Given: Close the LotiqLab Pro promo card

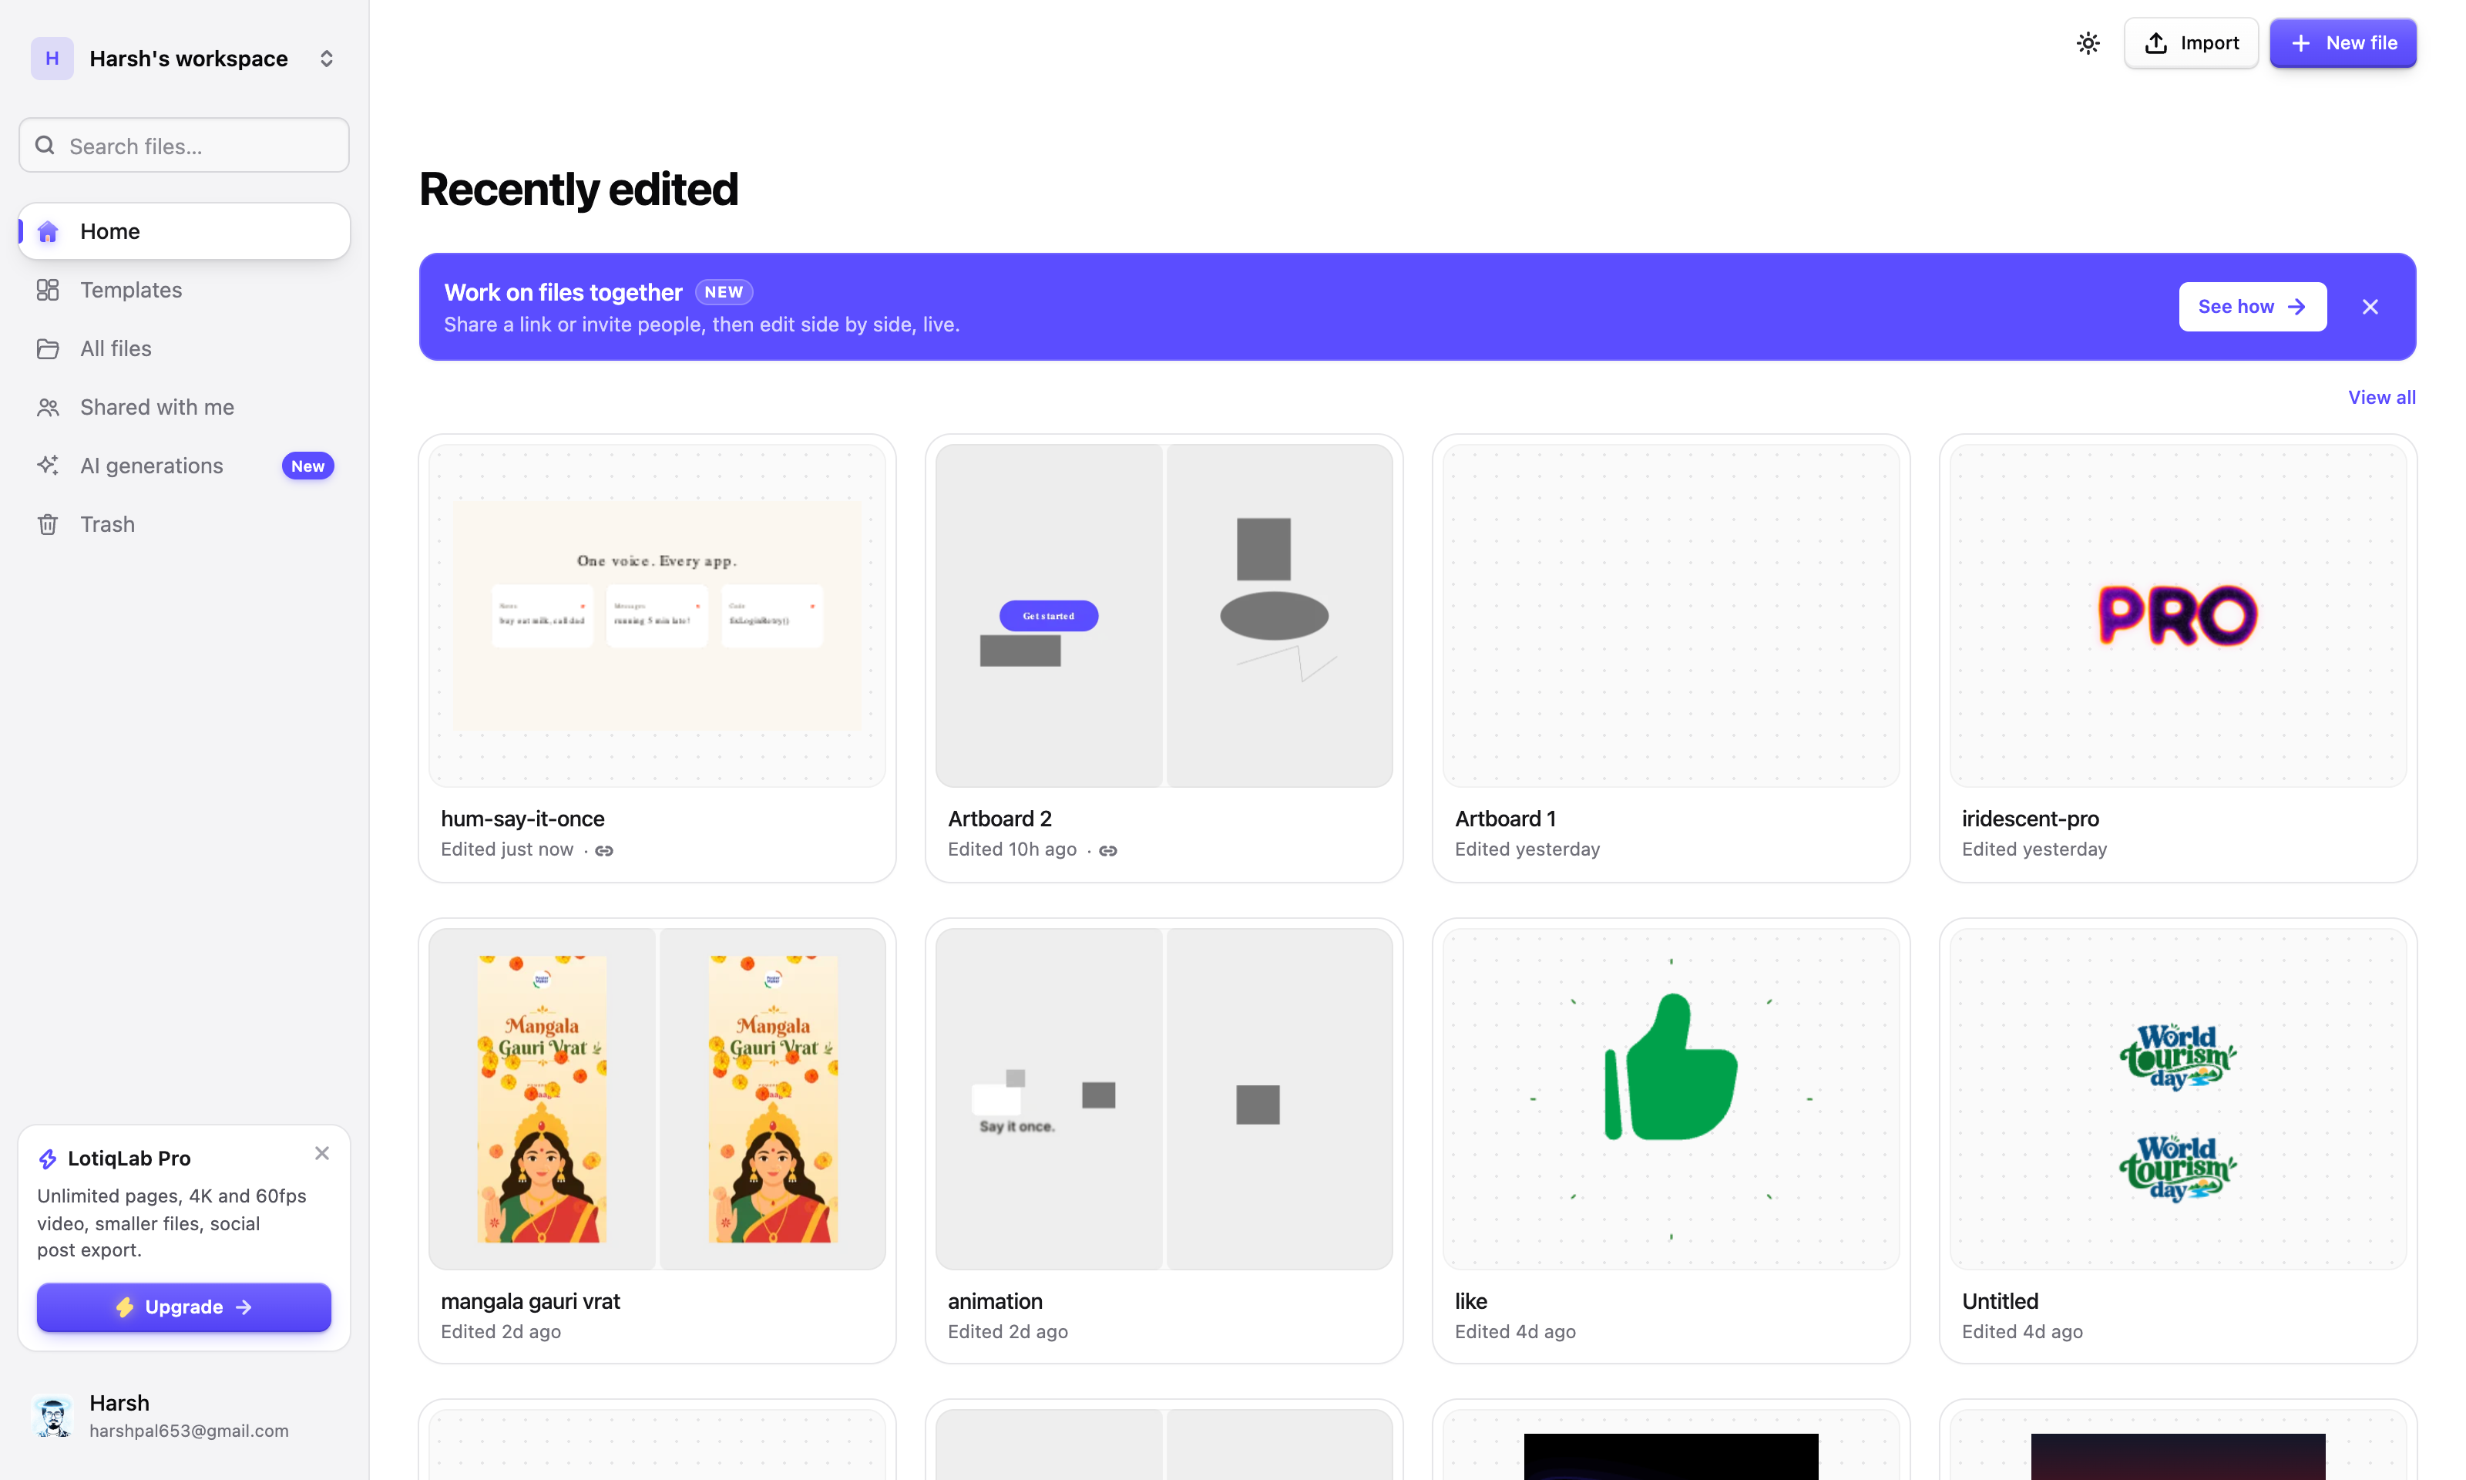Looking at the screenshot, I should pos(322,1153).
